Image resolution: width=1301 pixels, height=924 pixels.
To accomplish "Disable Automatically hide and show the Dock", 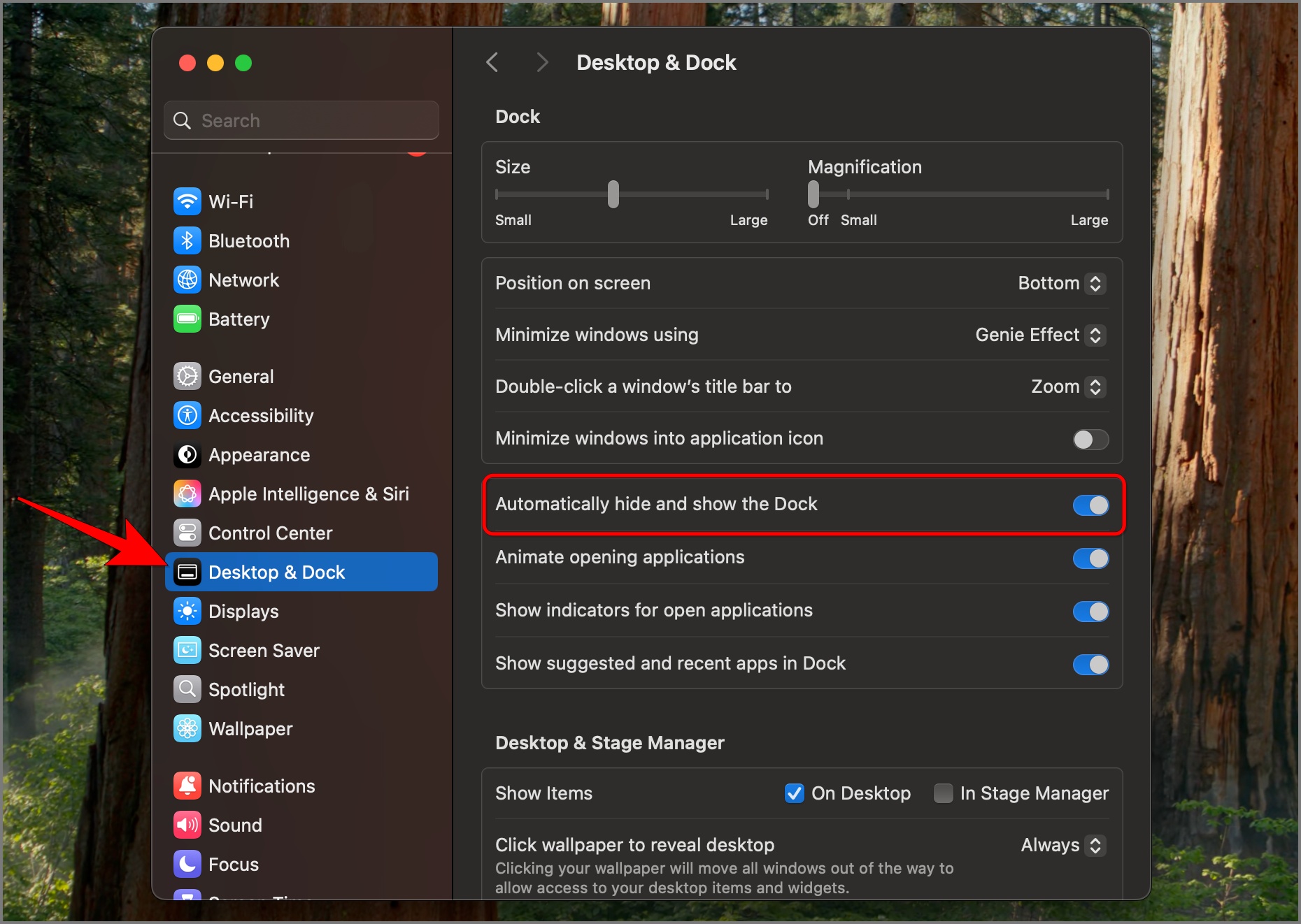I will 1090,505.
